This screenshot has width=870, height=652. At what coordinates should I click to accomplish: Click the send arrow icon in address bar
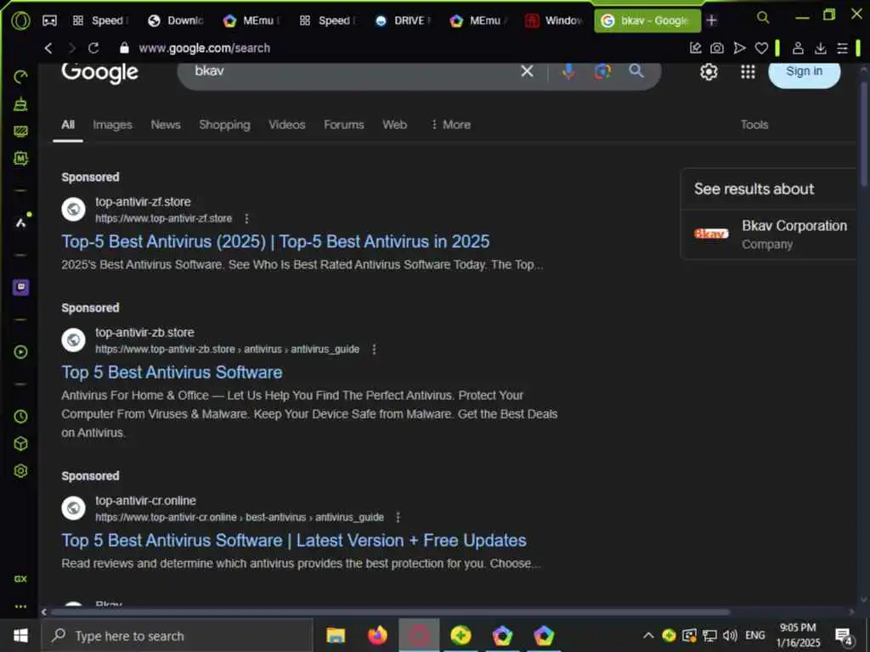tap(739, 48)
